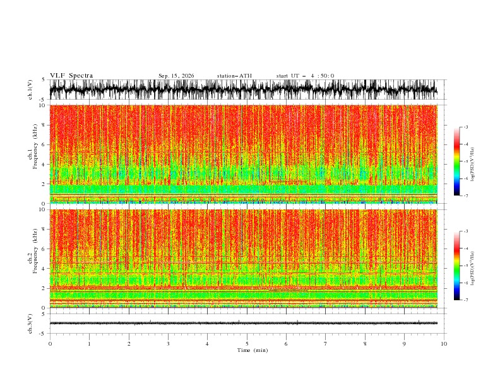Click the ch.1 voltage waveform trace
Viewport: 500px width, 386px height.
(x=243, y=90)
